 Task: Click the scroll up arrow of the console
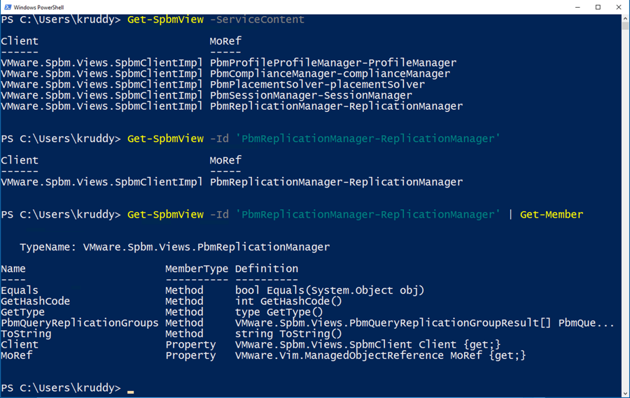click(x=625, y=19)
